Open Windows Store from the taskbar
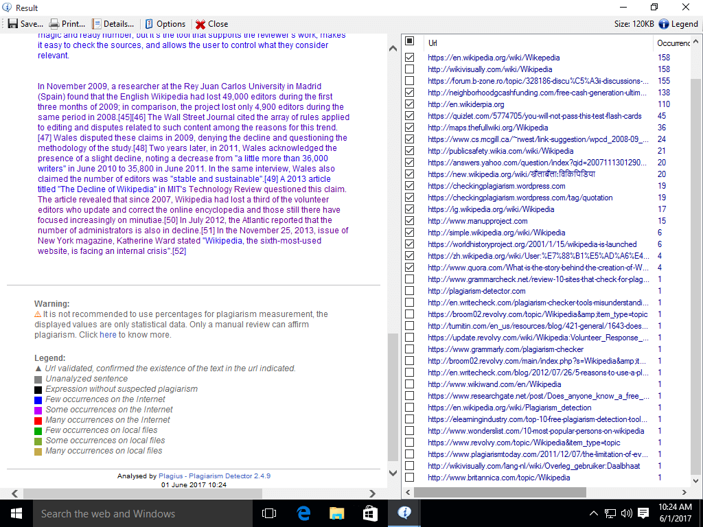The image size is (703, 527). pyautogui.click(x=371, y=513)
